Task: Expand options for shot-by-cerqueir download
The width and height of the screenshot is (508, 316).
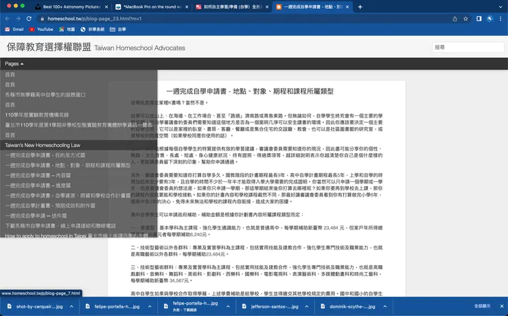Action: (71, 306)
